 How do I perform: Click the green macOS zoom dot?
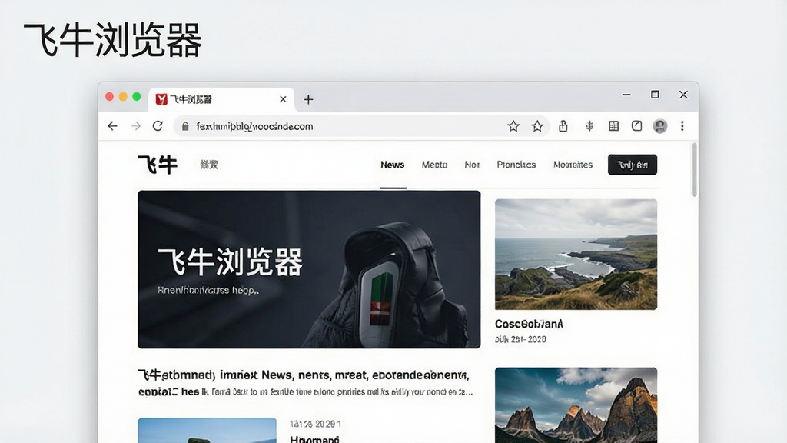[x=137, y=96]
